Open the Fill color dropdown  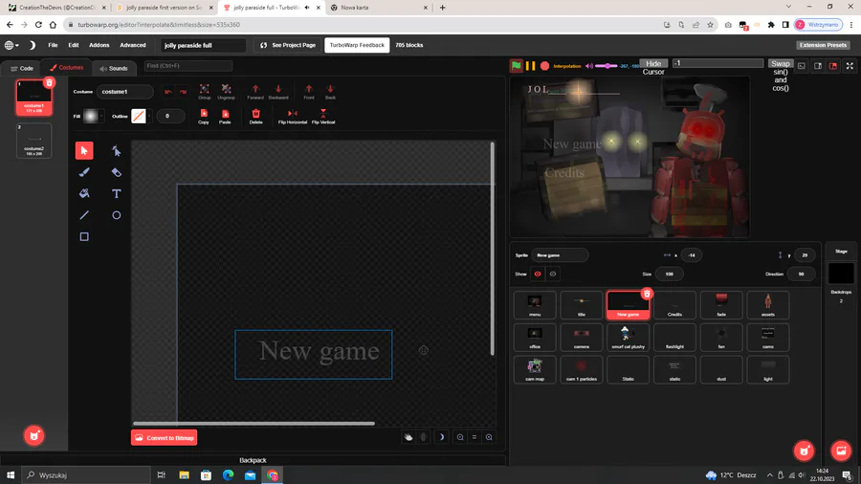click(x=101, y=116)
